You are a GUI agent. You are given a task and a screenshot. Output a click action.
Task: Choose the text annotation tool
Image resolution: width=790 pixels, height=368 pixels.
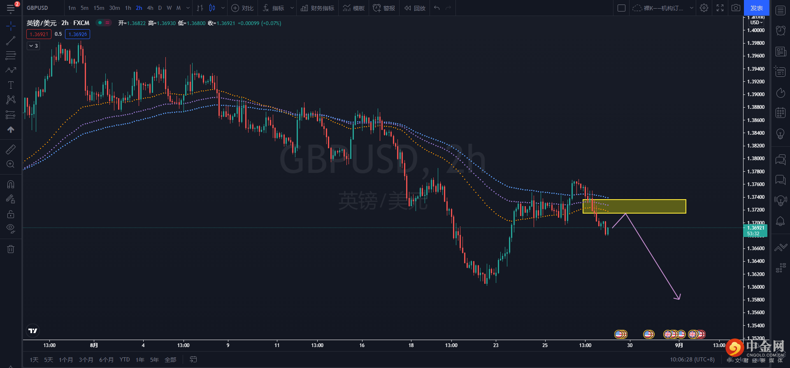(11, 85)
